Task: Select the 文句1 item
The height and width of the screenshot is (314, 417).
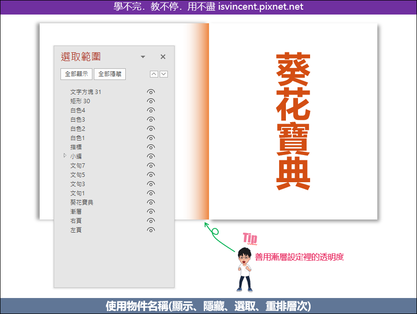Action: 77,193
